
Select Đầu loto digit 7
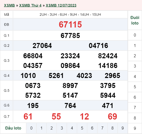[x=102, y=128]
